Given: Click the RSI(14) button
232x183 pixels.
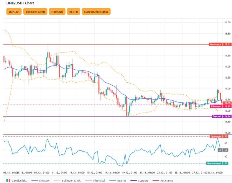Looking at the screenshot, I should (x=73, y=12).
